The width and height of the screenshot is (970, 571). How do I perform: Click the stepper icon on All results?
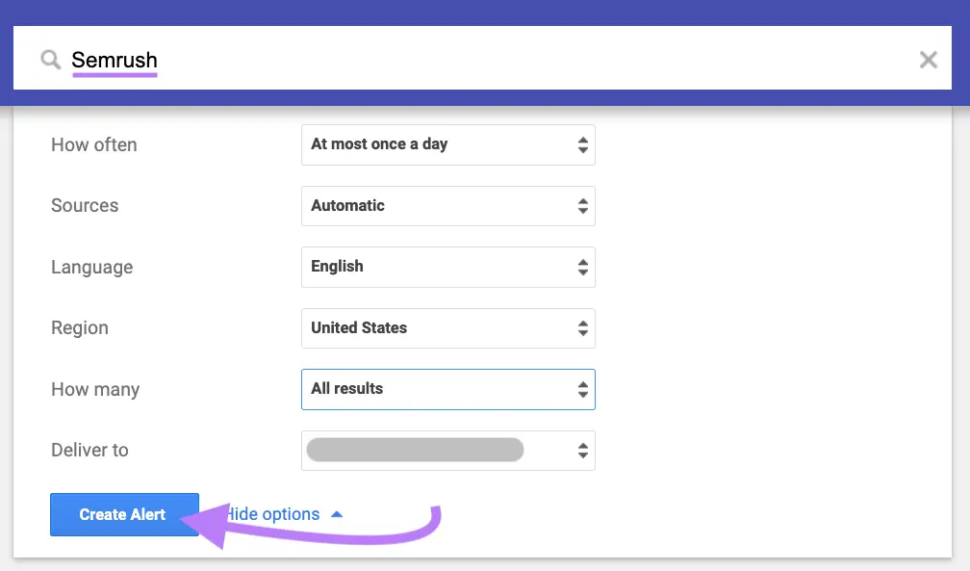(582, 389)
